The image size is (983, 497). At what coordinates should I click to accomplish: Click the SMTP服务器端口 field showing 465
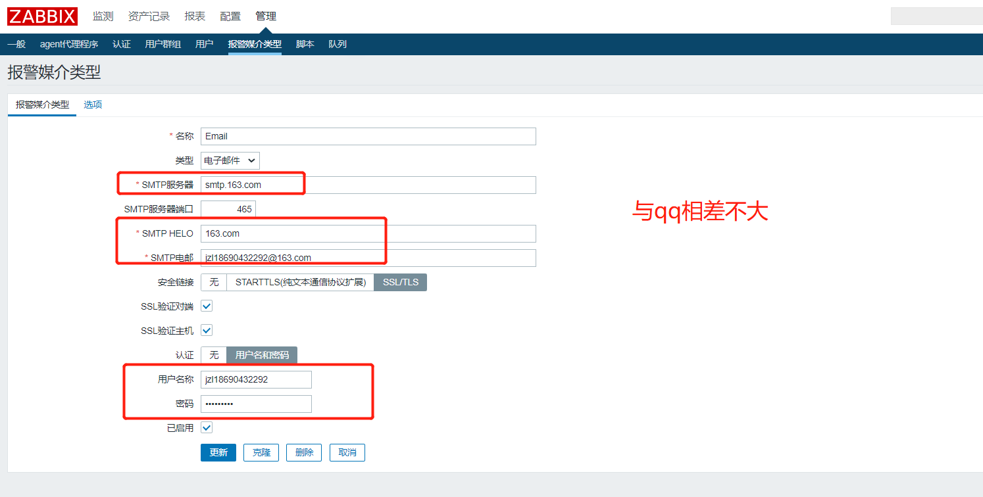click(x=228, y=209)
